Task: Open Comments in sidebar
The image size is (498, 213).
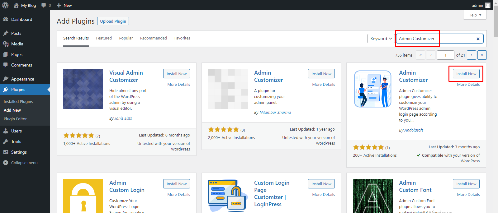Action: pos(21,65)
